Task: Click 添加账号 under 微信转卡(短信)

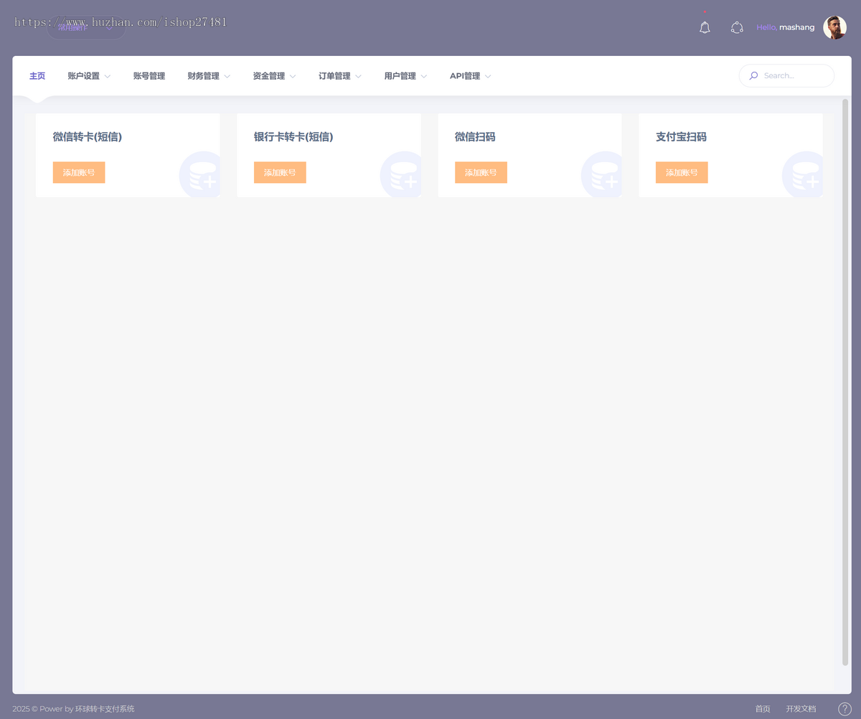Action: click(79, 172)
